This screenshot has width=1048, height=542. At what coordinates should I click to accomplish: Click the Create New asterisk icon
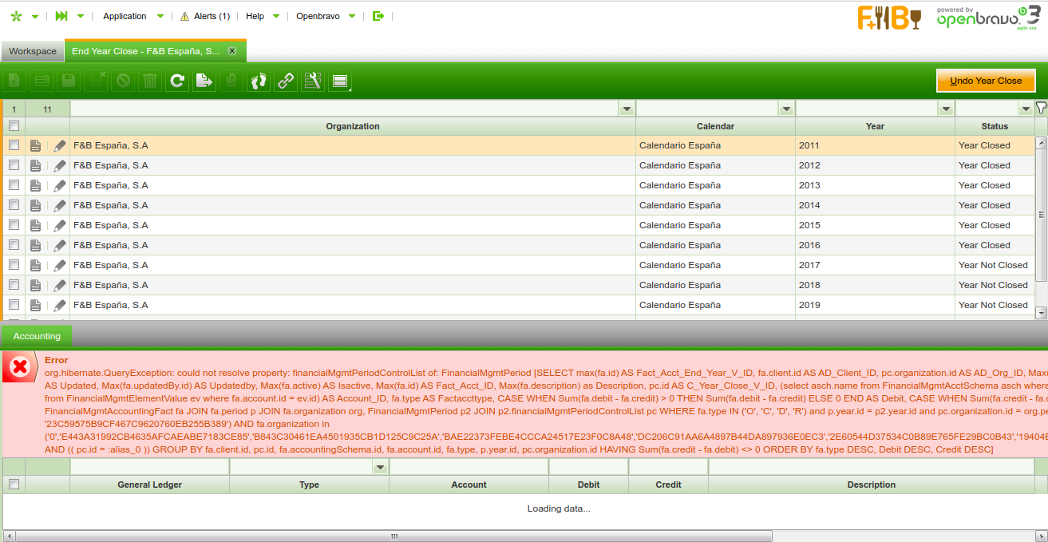click(16, 16)
